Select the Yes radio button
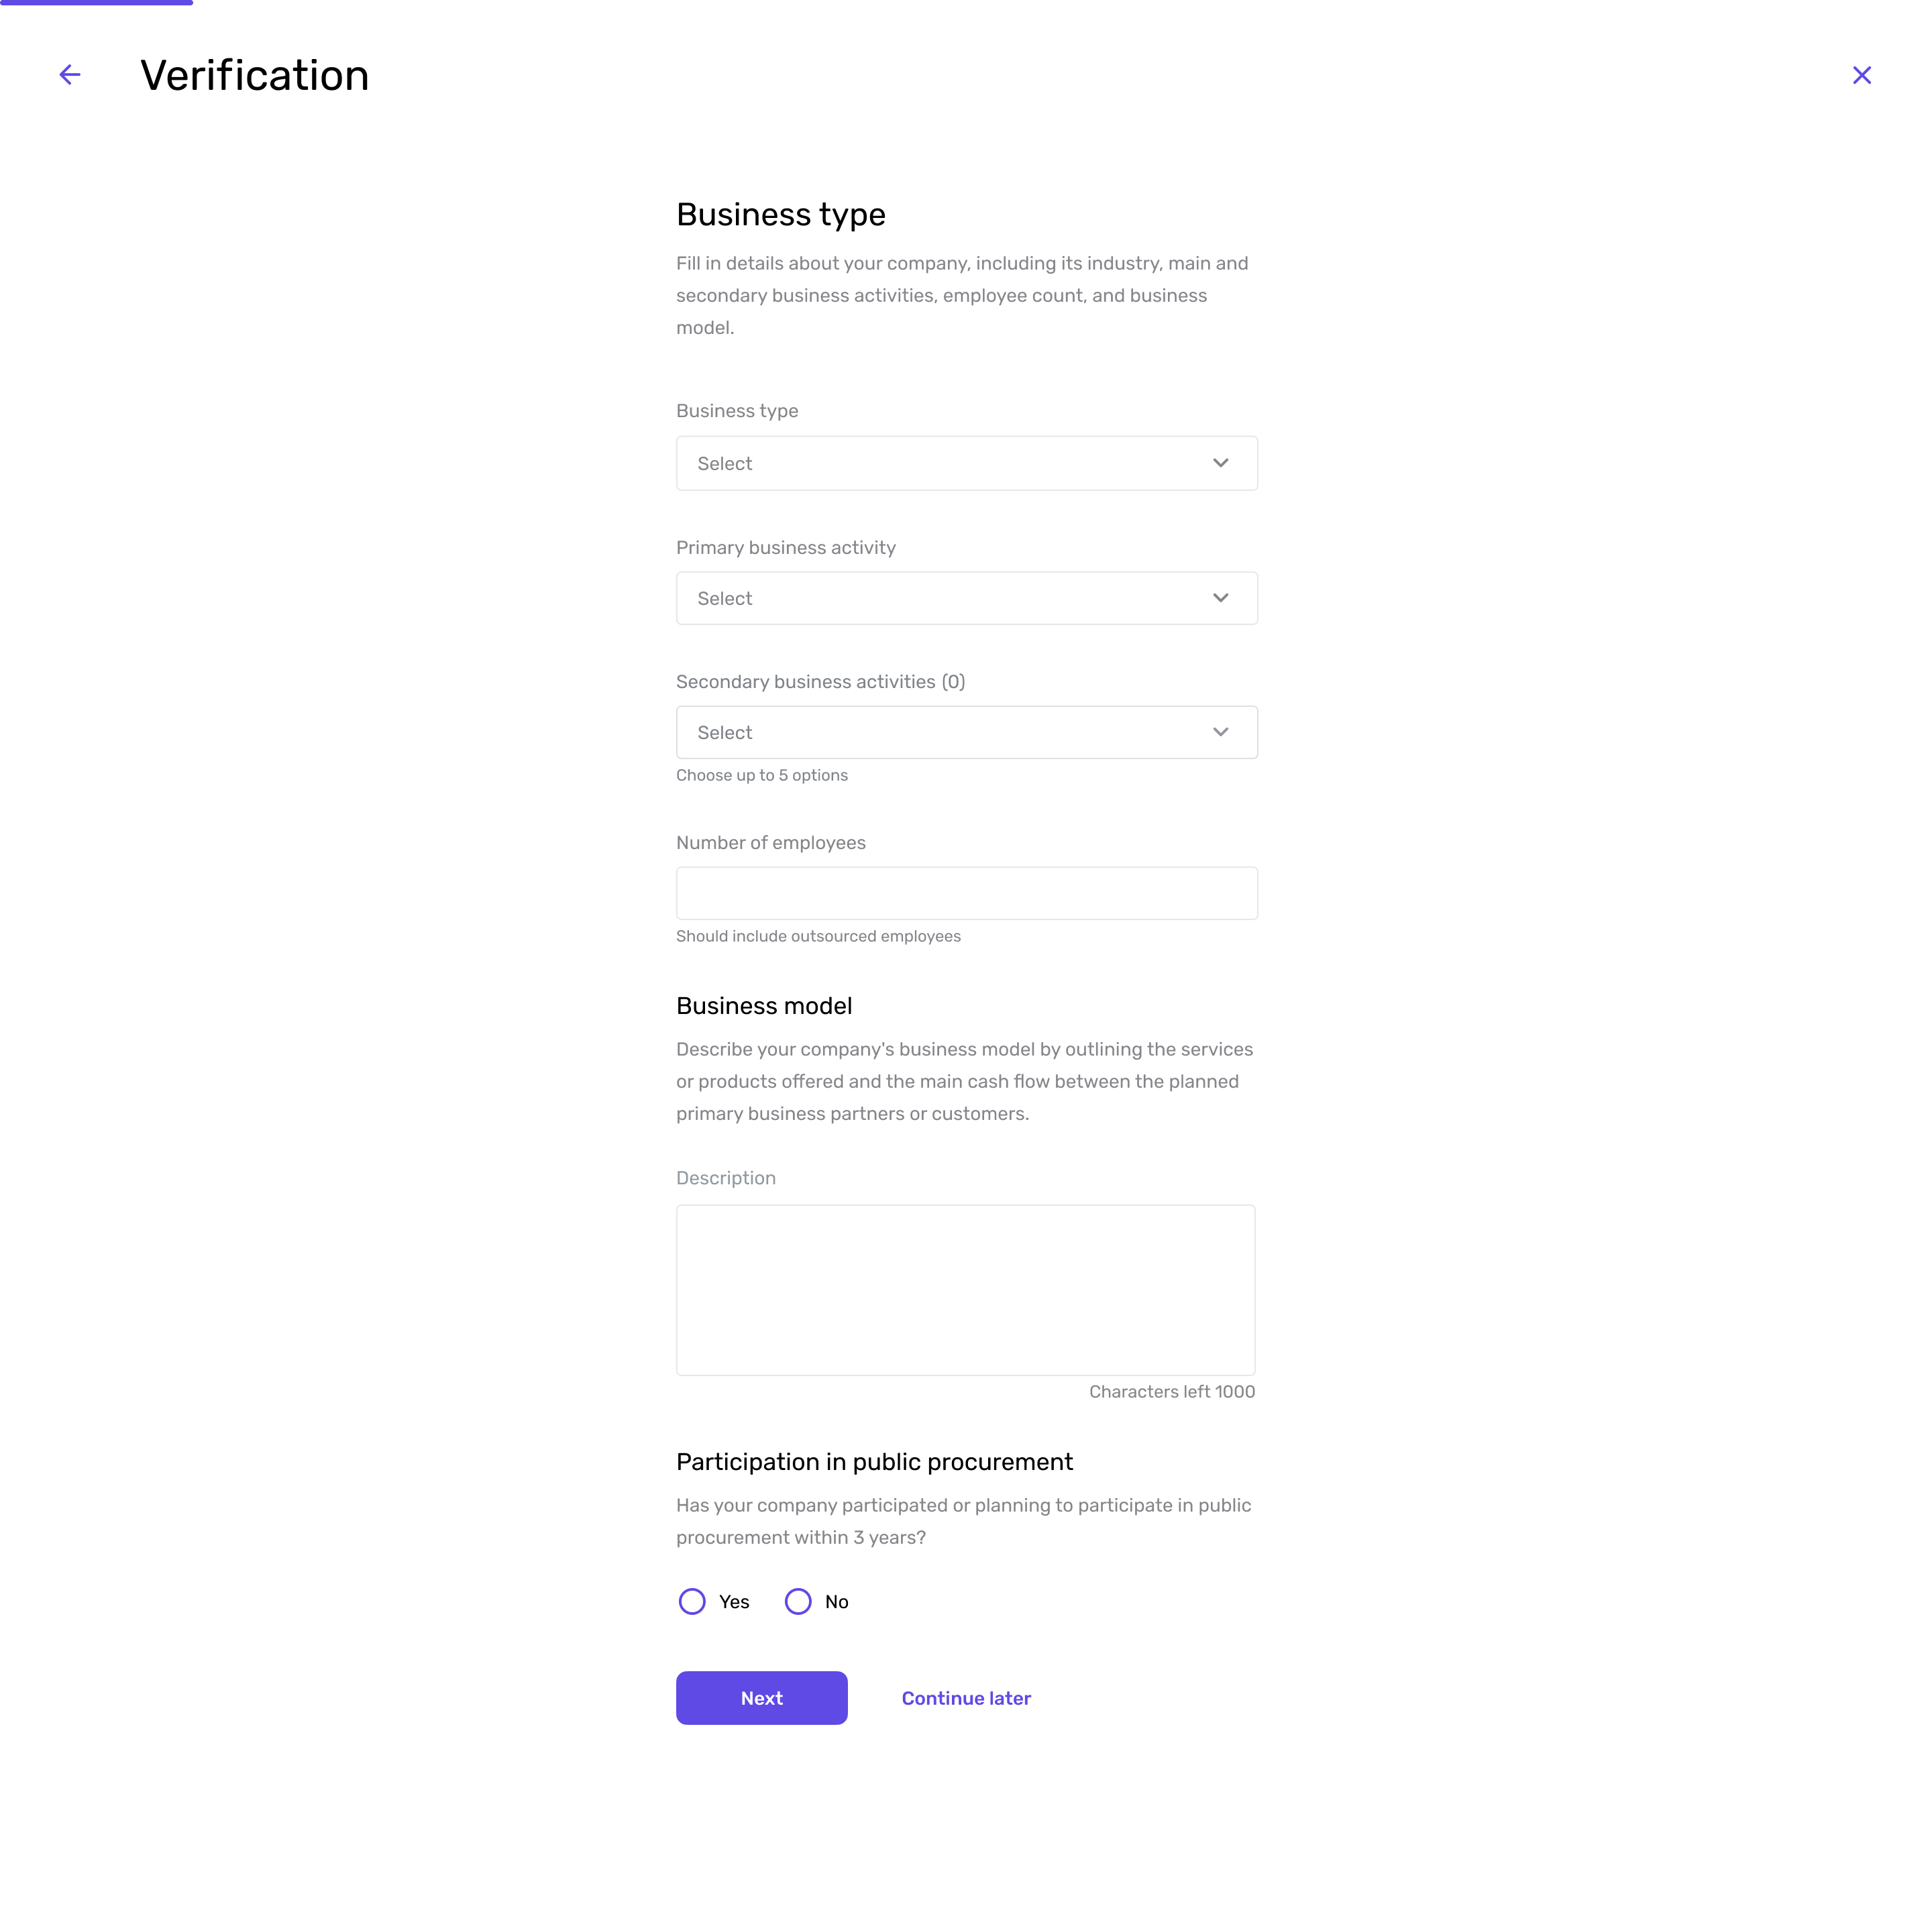This screenshot has height=1918, width=1932. (x=692, y=1601)
